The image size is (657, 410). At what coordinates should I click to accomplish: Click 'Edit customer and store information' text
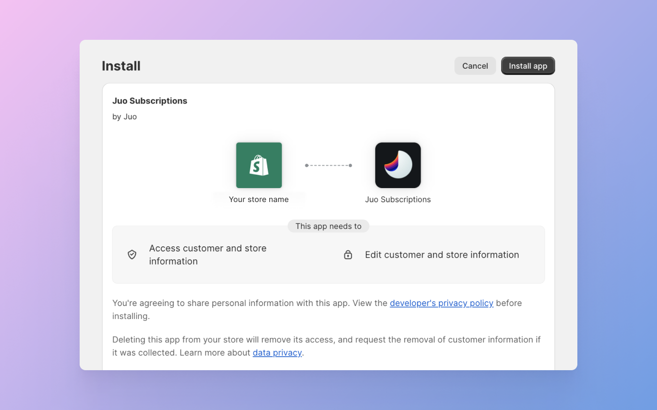coord(442,255)
